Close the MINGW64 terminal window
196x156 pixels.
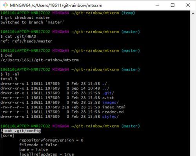188,5
